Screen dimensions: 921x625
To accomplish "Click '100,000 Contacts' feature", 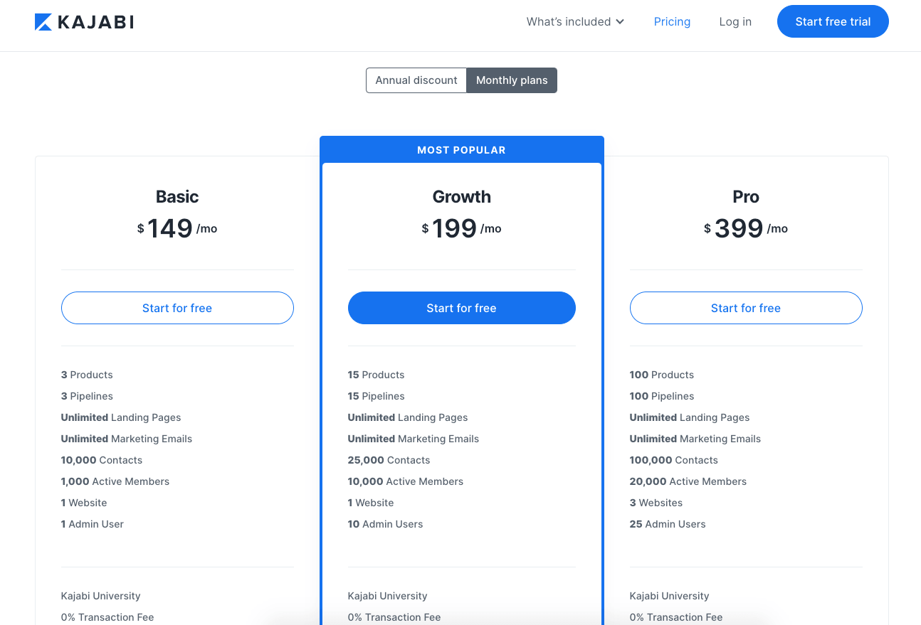I will (x=674, y=460).
